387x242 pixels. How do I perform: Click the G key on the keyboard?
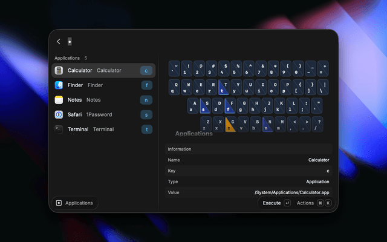242,106
